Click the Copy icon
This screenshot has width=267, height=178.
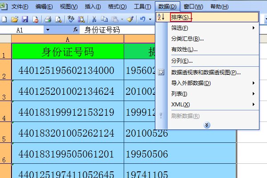(x=104, y=19)
